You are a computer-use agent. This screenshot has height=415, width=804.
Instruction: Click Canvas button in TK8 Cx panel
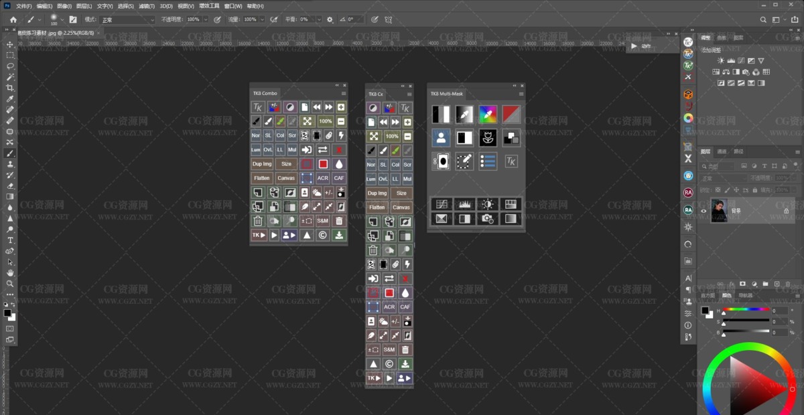click(401, 207)
